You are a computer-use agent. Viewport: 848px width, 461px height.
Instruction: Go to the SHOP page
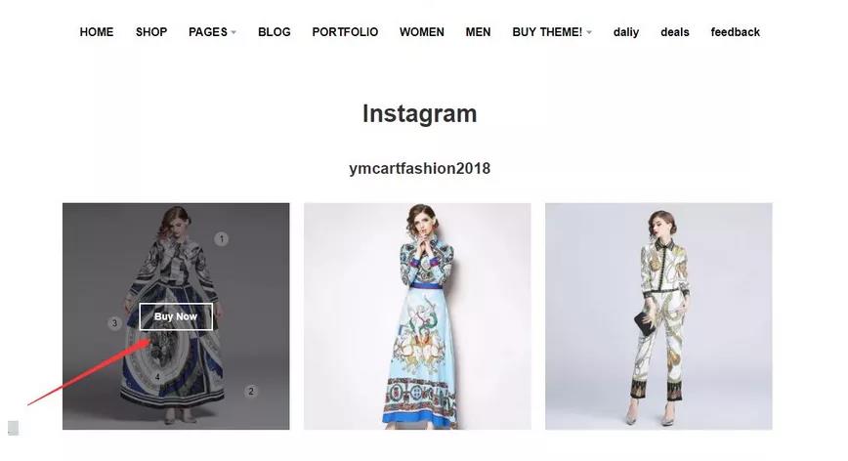click(x=151, y=32)
